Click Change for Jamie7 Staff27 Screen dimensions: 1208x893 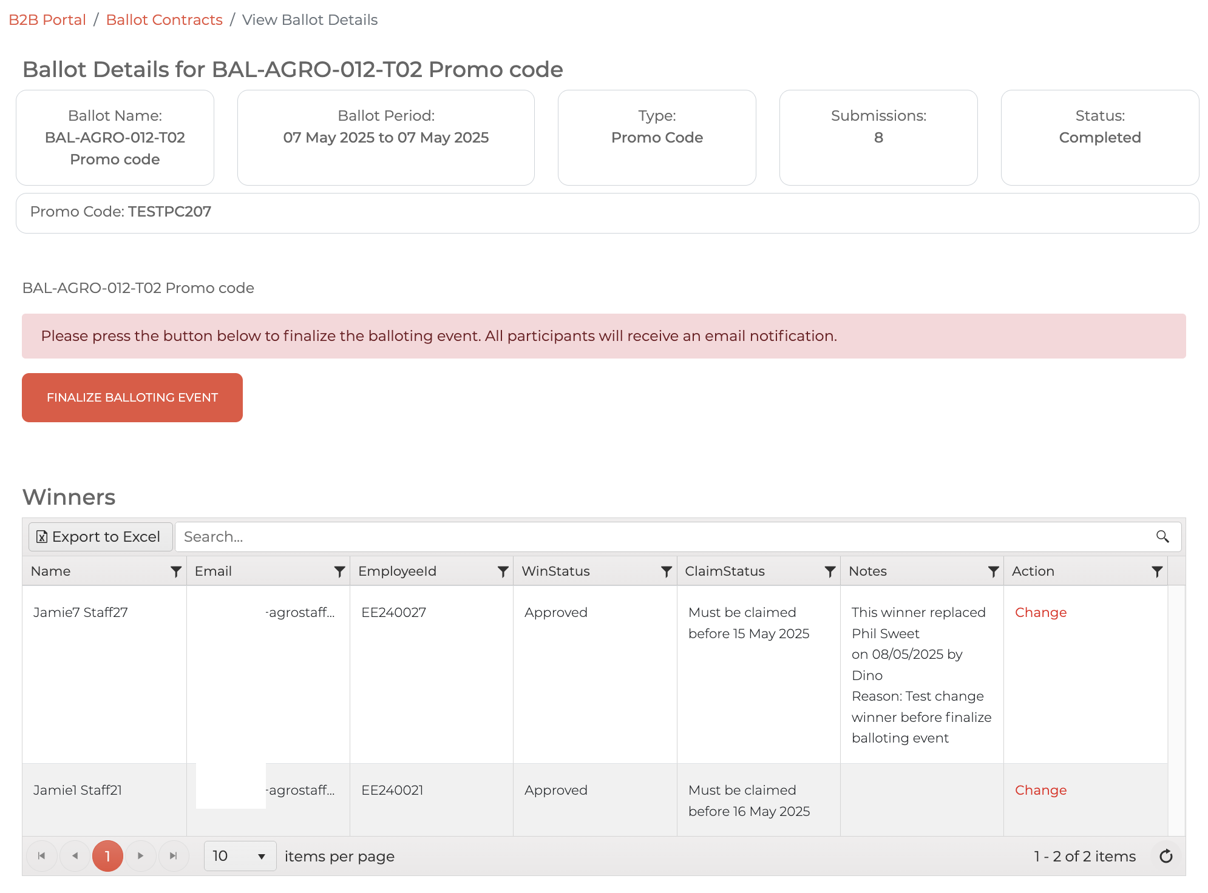coord(1040,613)
